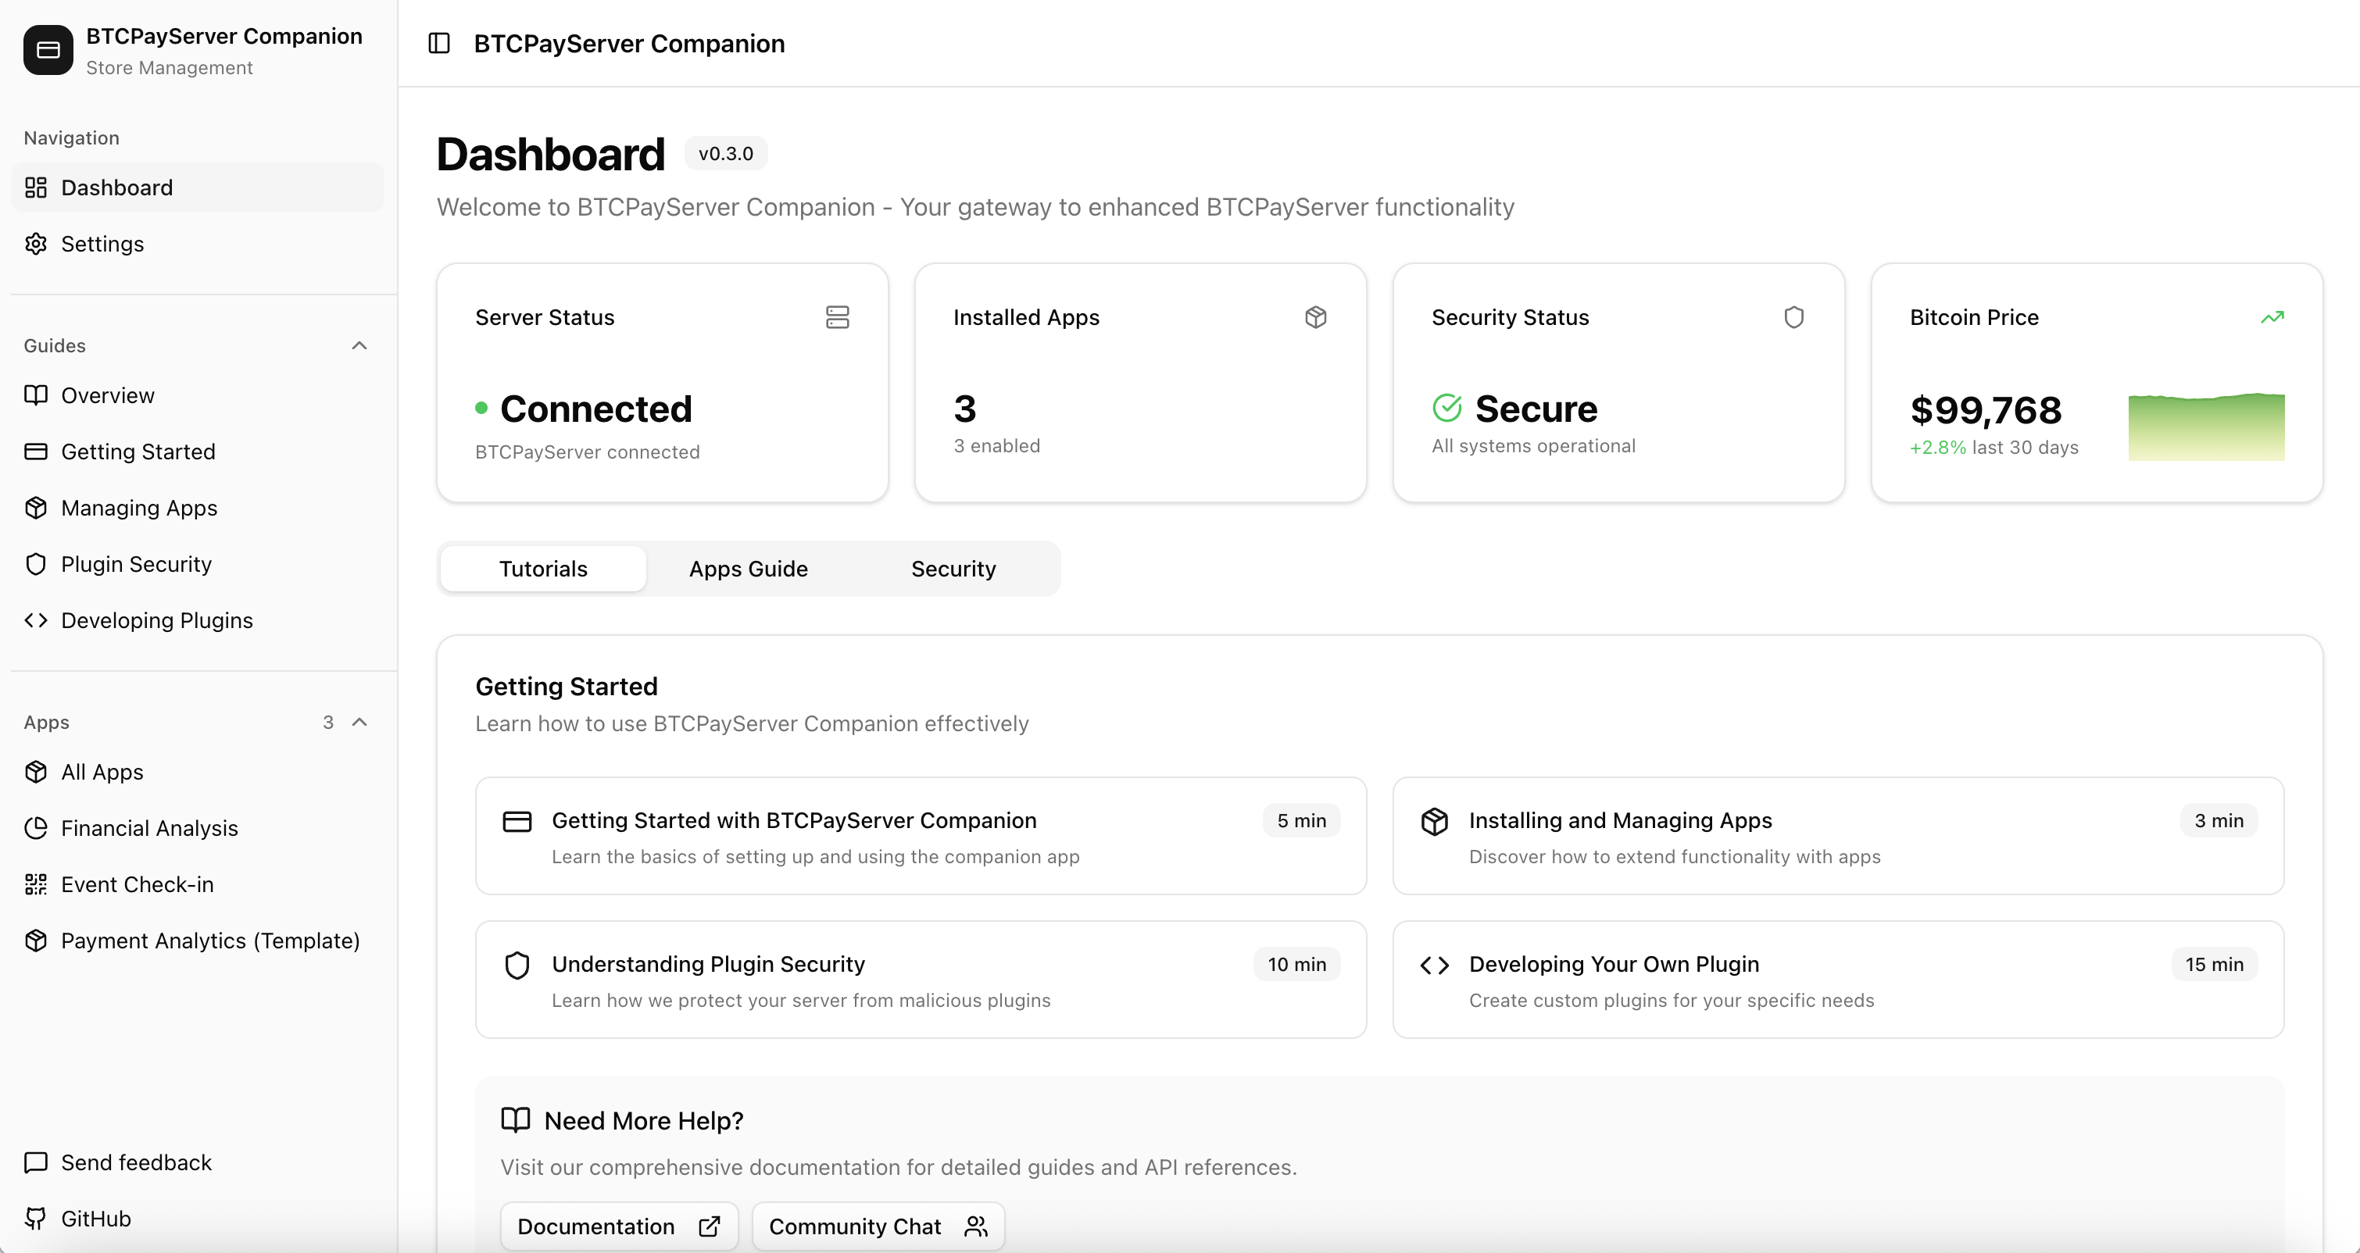This screenshot has width=2360, height=1253.
Task: Toggle the sidebar panel icon
Action: (439, 43)
